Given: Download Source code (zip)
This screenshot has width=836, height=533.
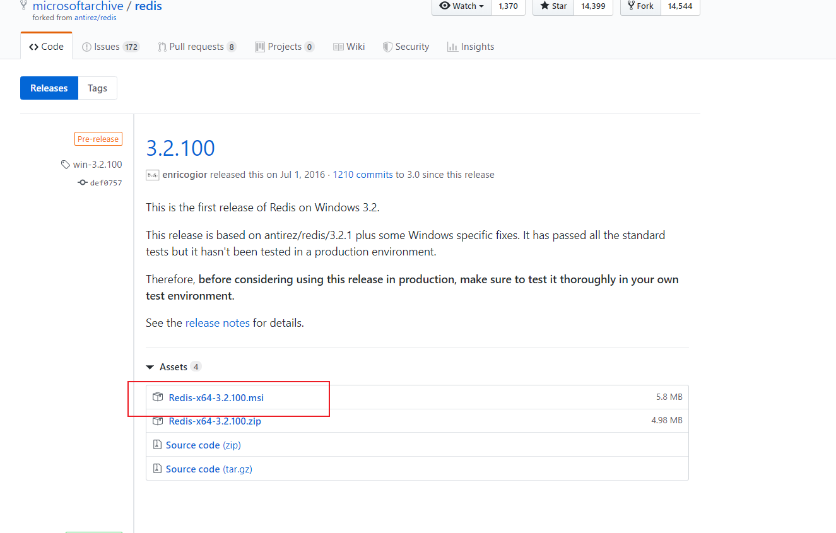Looking at the screenshot, I should pos(203,445).
